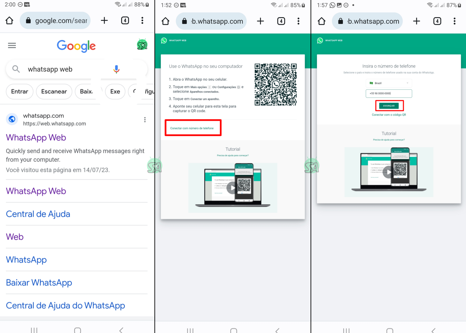Tap the home icon in the phone number screen

[x=322, y=21]
